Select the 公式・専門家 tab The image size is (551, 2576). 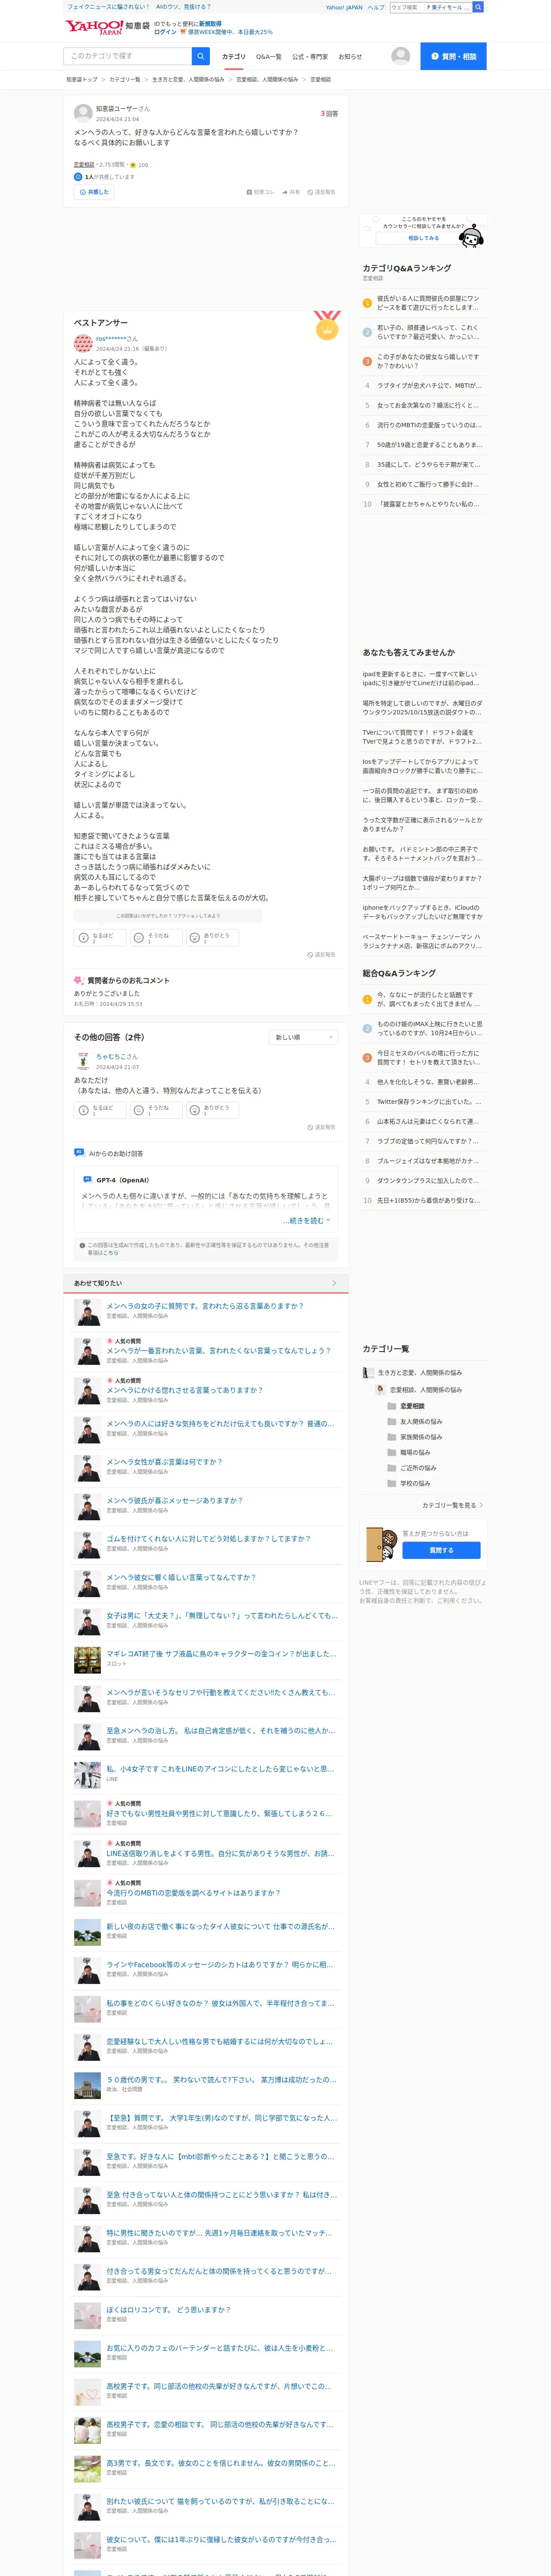tap(310, 57)
